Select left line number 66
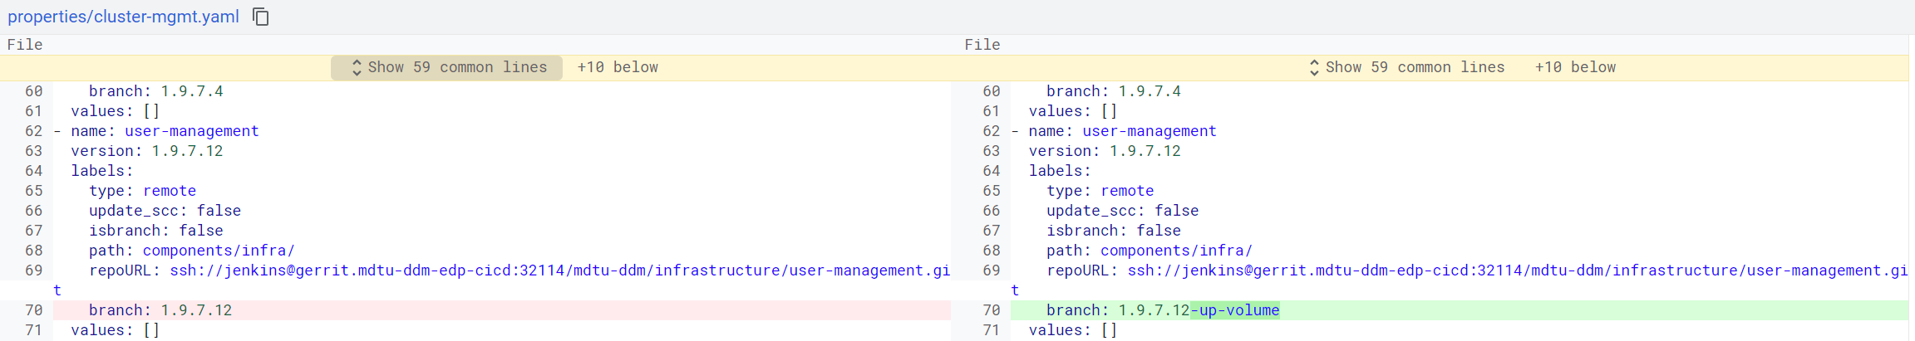The image size is (1915, 341). pos(33,211)
